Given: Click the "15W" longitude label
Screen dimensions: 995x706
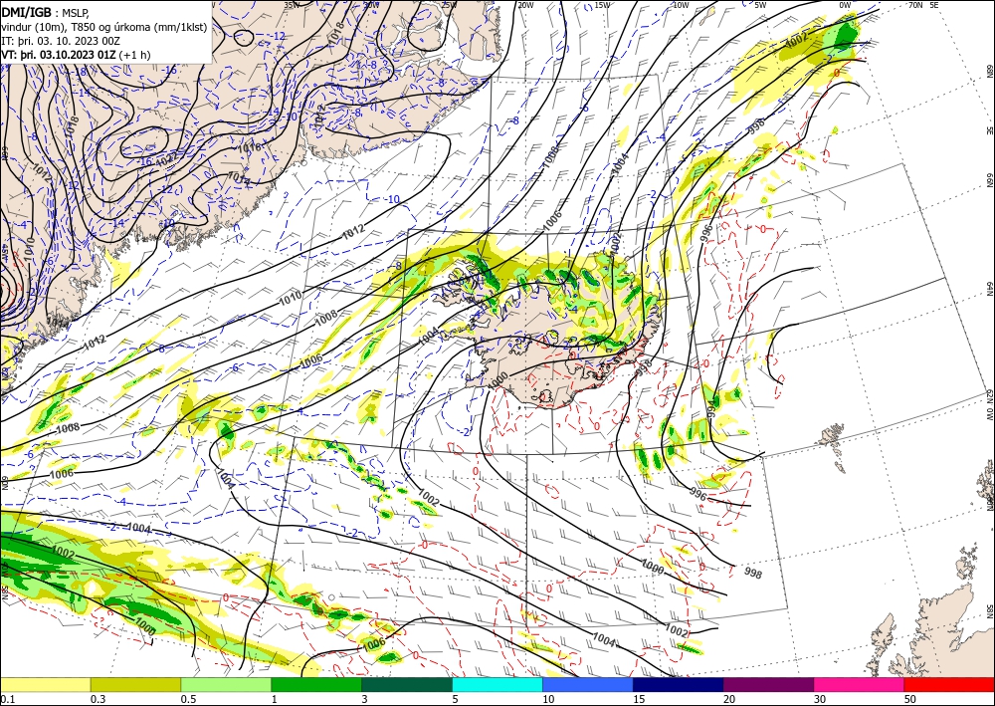Looking at the screenshot, I should click(x=603, y=5).
